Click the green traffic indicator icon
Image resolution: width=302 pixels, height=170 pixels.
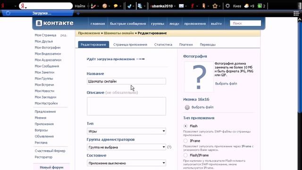tap(260, 6)
